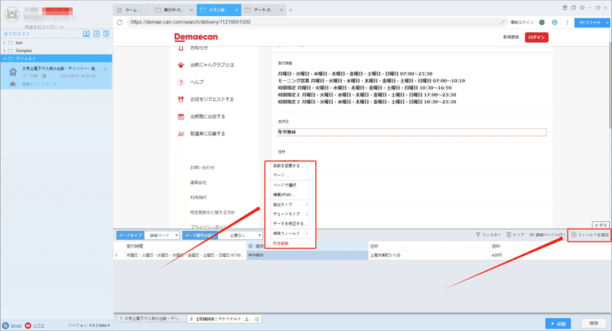Remove the 大字上尾下 task with its X

pos(106,70)
